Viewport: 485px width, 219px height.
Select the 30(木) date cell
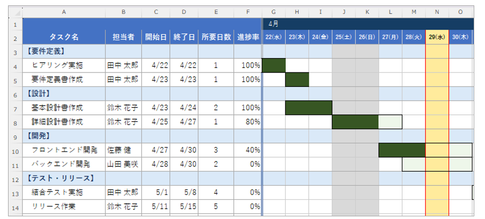click(x=461, y=37)
